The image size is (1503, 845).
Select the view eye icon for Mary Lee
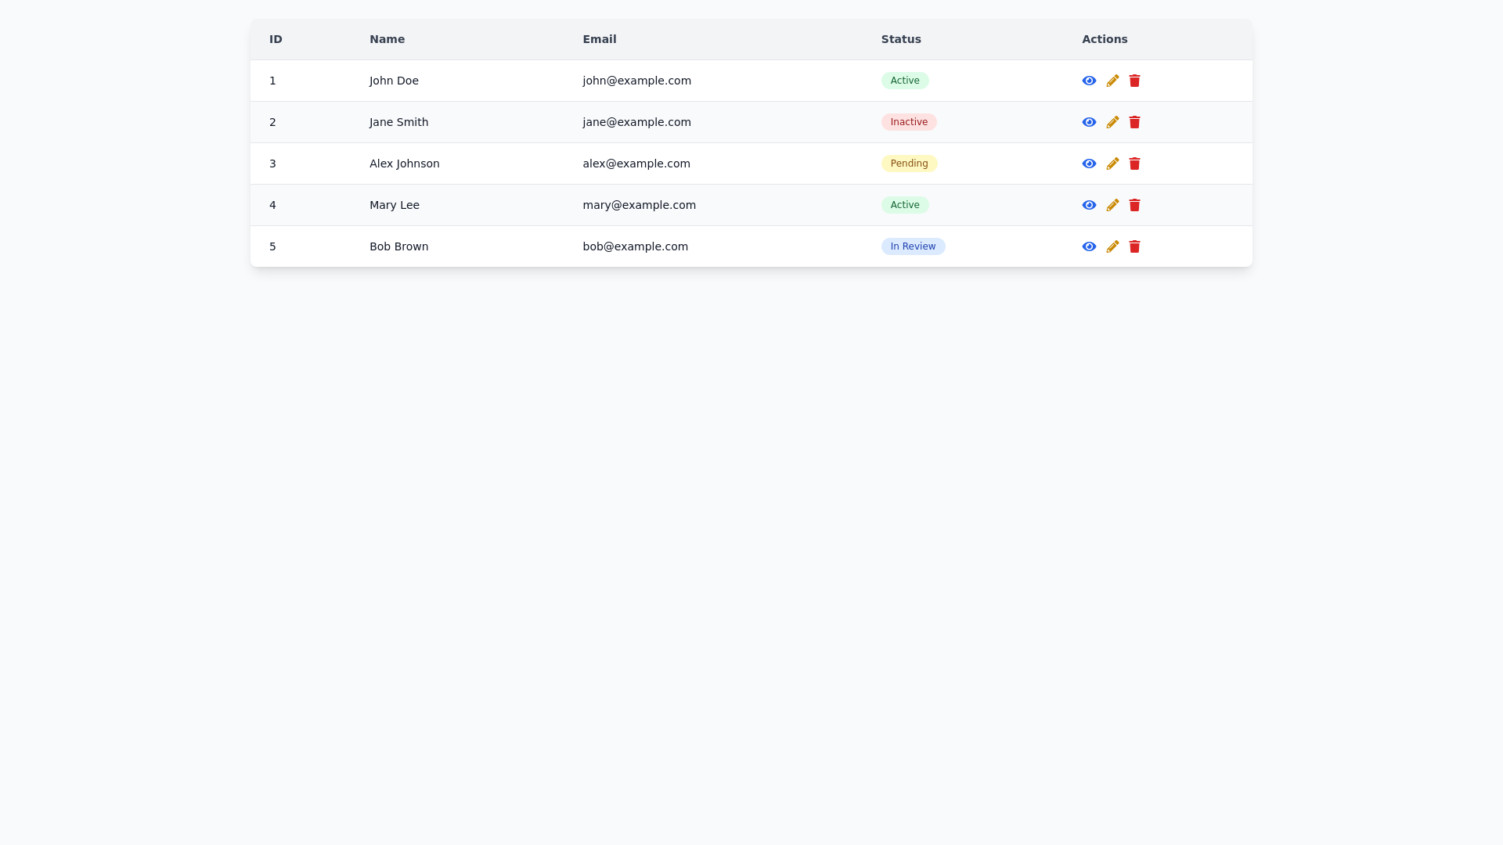[x=1089, y=205]
